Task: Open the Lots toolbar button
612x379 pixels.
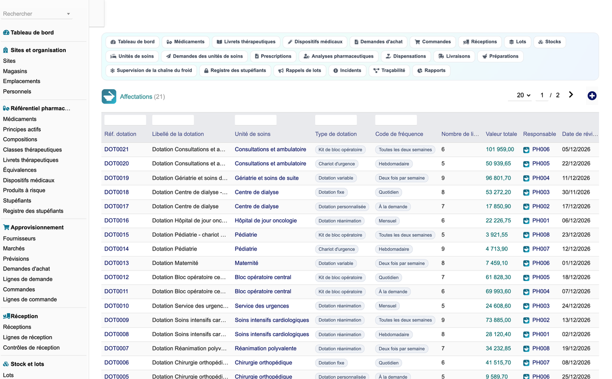Action: (518, 42)
